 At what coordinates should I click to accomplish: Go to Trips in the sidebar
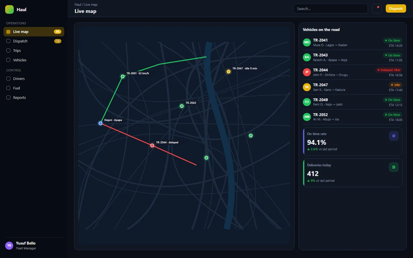coord(34,51)
